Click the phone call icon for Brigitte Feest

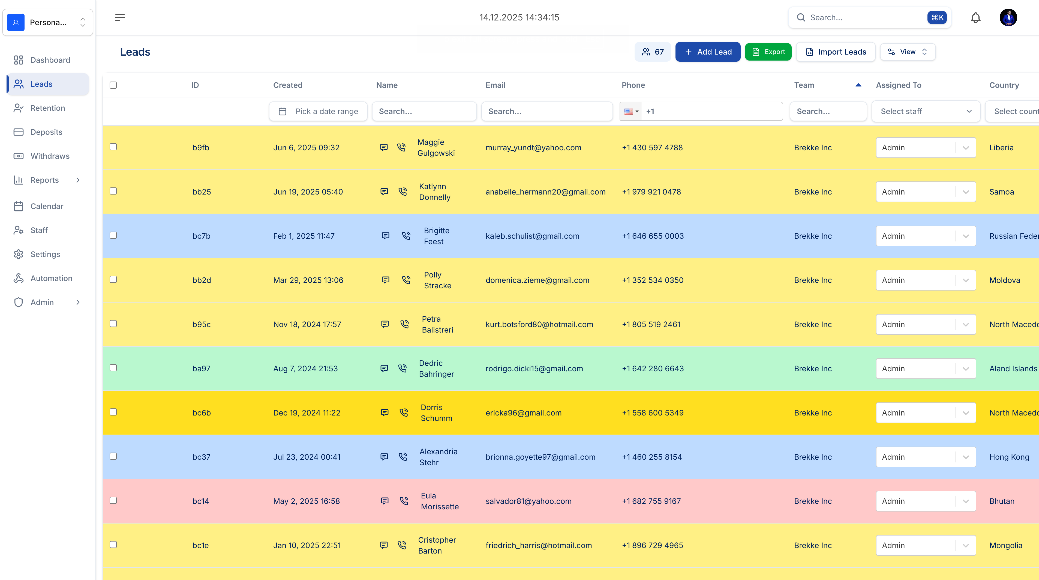(x=406, y=236)
